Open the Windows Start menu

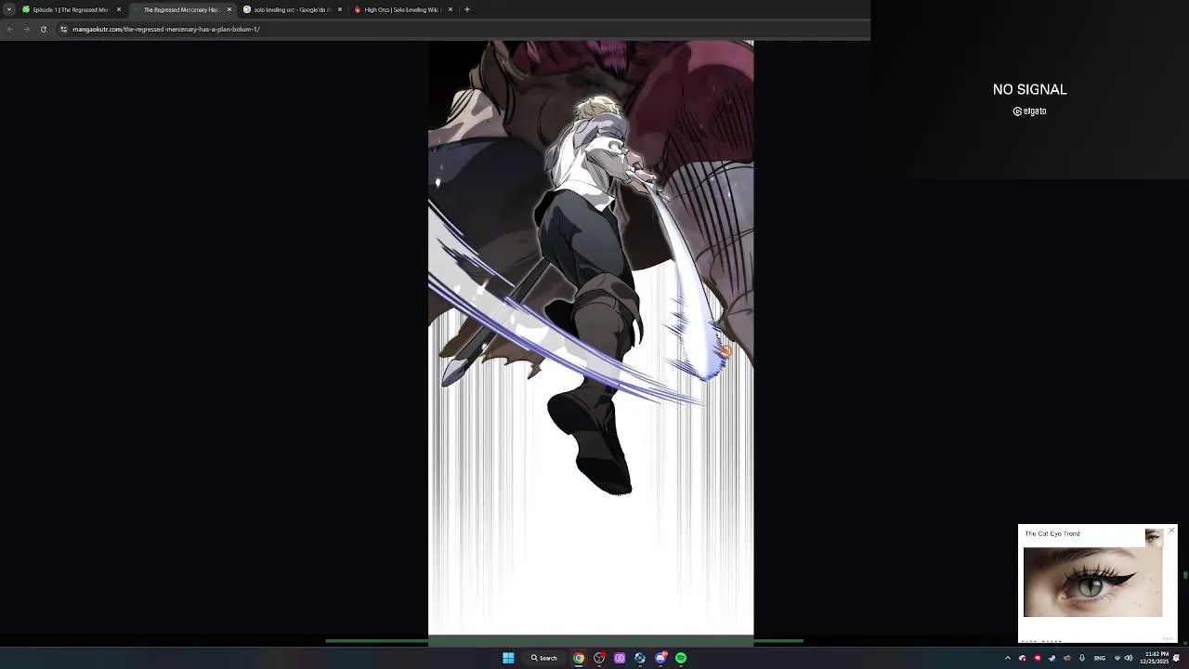point(508,658)
